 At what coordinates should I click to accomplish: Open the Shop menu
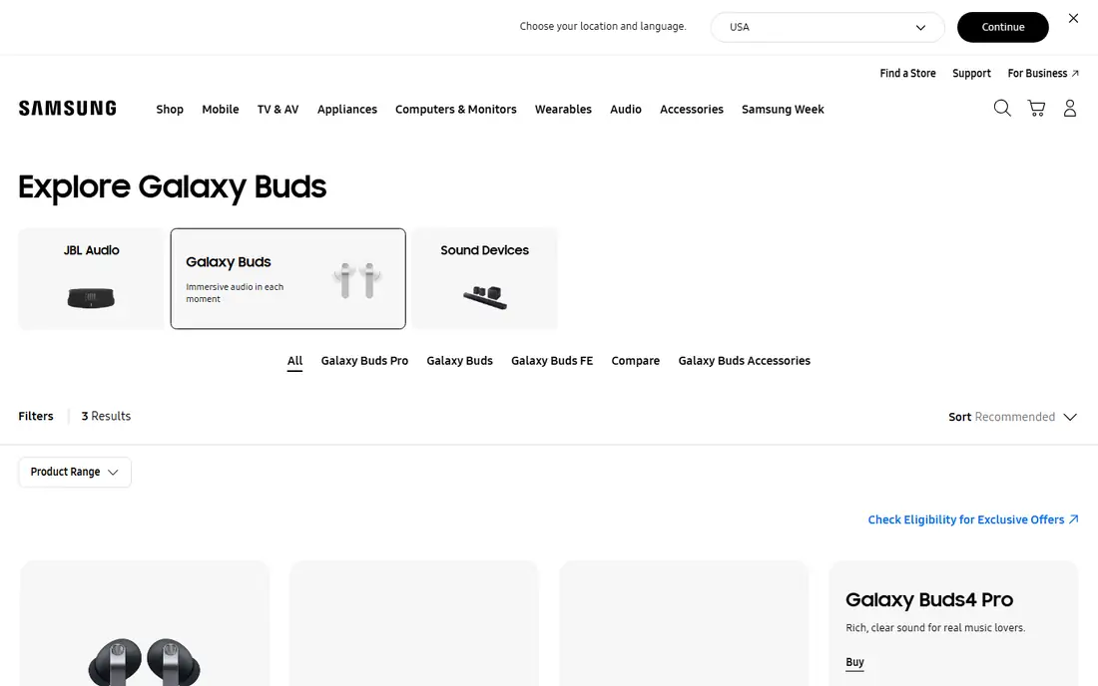[170, 109]
